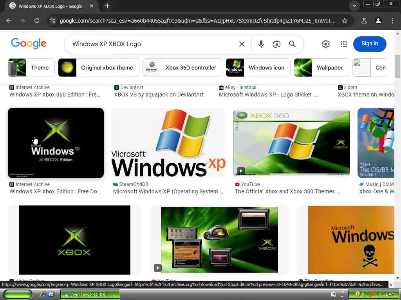Image resolution: width=401 pixels, height=300 pixels.
Task: Search by image with Lens camera
Action: pos(277,44)
